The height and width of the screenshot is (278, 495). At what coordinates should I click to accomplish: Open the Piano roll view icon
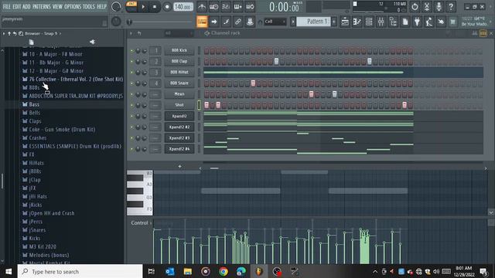(x=357, y=22)
